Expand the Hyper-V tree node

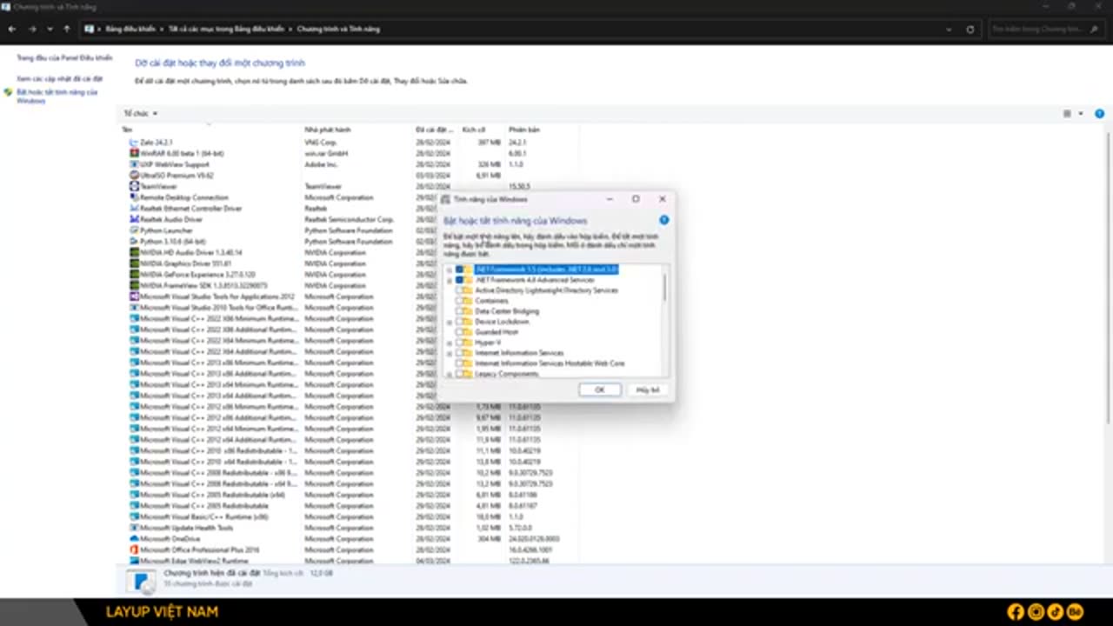pos(450,343)
